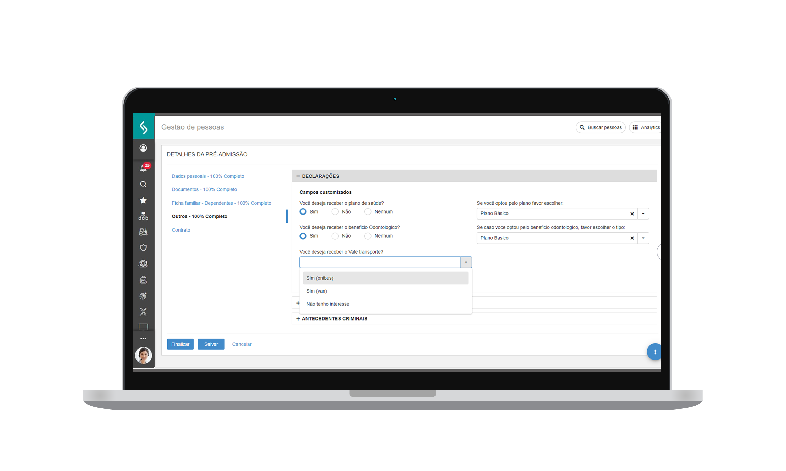The height and width of the screenshot is (471, 786).
Task: Expand the section hidden behind dropdown list
Action: click(x=298, y=303)
